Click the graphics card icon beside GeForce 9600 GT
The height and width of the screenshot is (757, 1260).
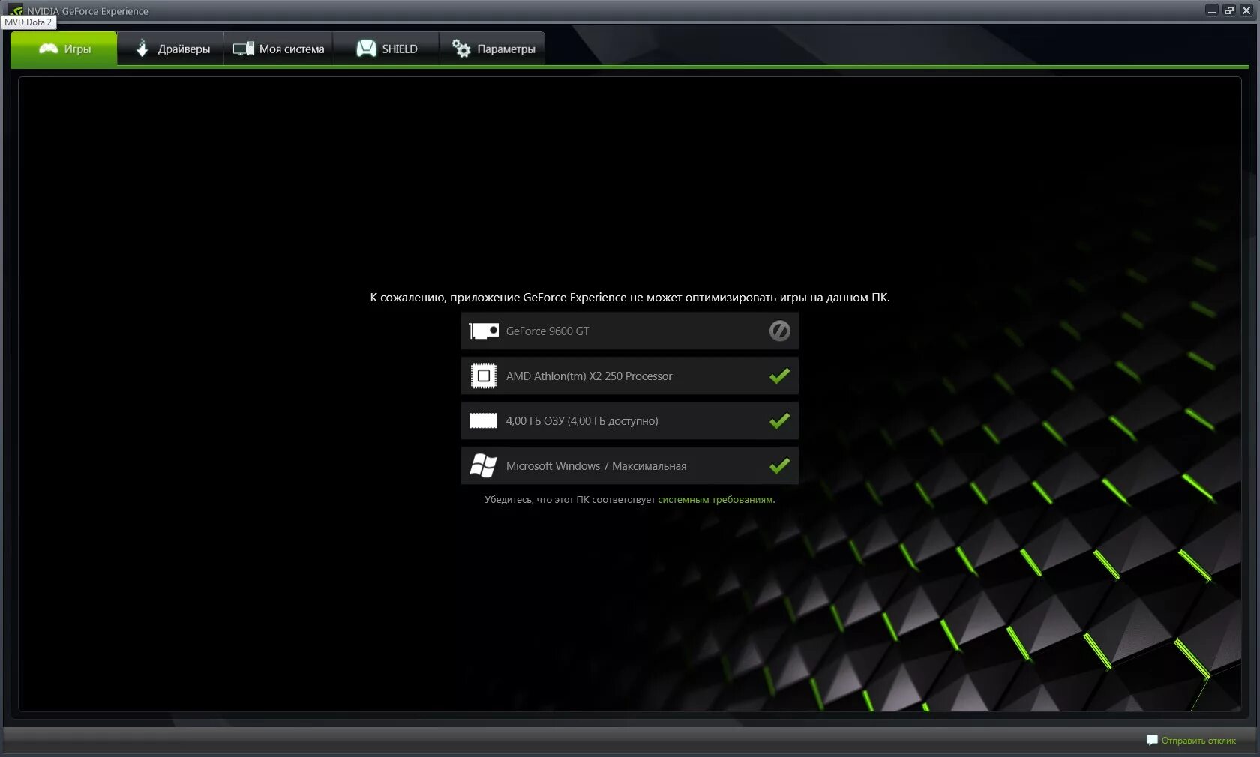(x=484, y=331)
